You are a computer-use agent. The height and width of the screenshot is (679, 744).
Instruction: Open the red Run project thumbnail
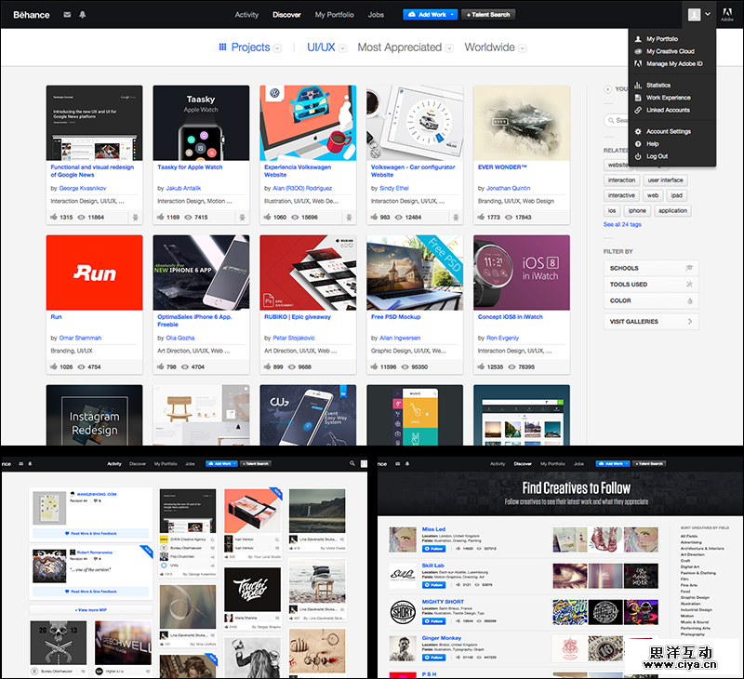94,273
